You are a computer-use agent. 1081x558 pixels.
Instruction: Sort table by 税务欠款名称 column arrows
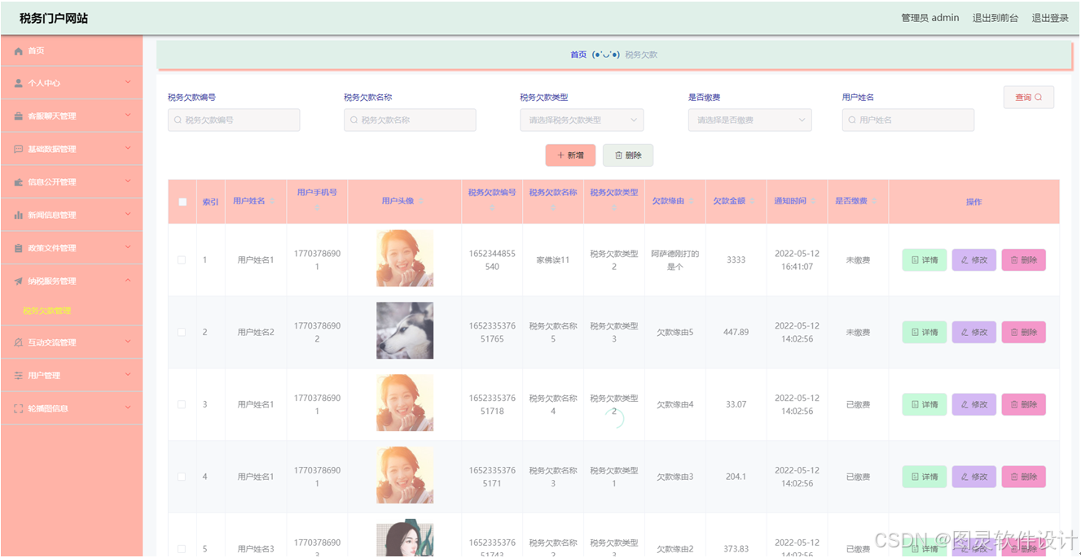pyautogui.click(x=553, y=208)
